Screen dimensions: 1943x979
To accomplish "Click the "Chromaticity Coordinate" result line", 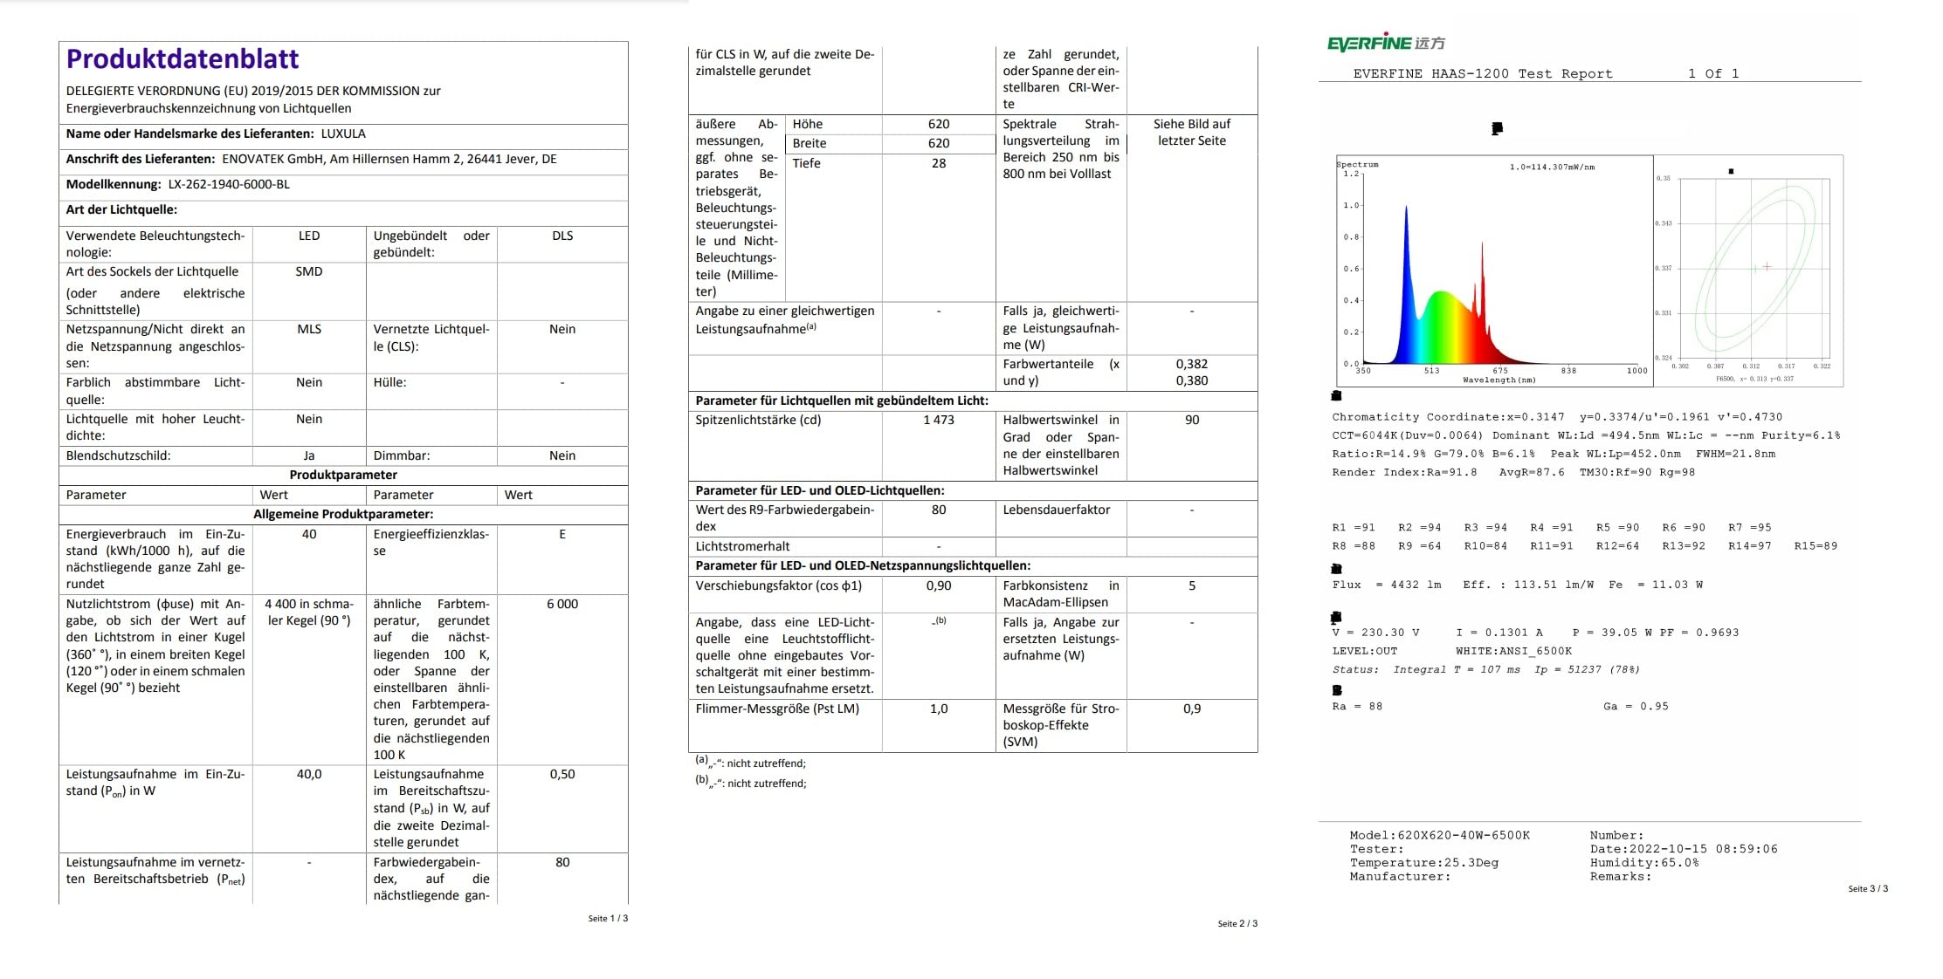I will (1557, 417).
